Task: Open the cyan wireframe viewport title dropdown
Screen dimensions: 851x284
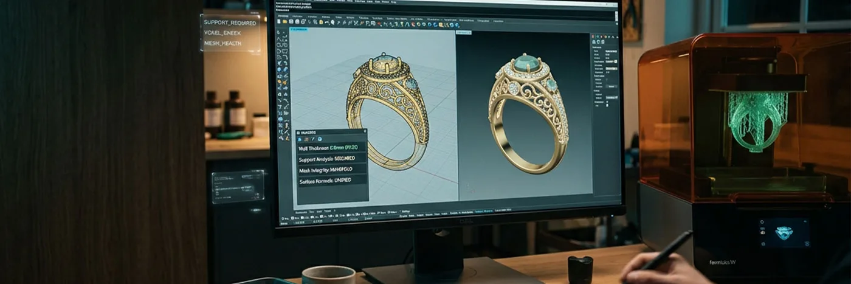Action: click(298, 29)
